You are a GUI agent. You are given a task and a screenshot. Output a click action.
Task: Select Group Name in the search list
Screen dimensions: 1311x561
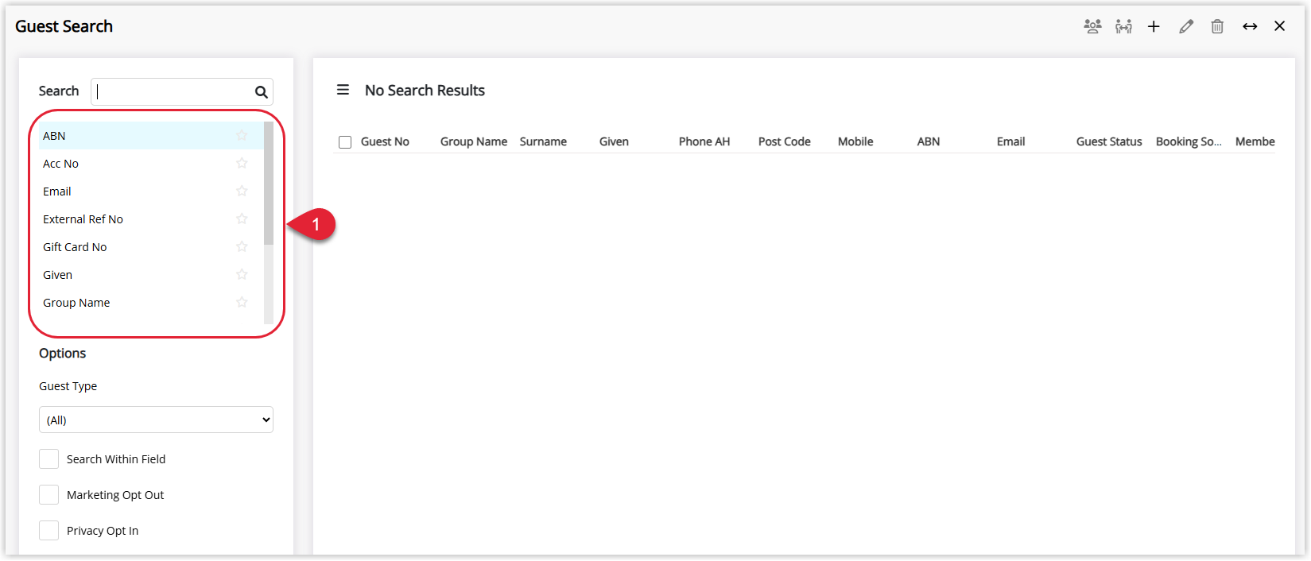click(x=151, y=303)
